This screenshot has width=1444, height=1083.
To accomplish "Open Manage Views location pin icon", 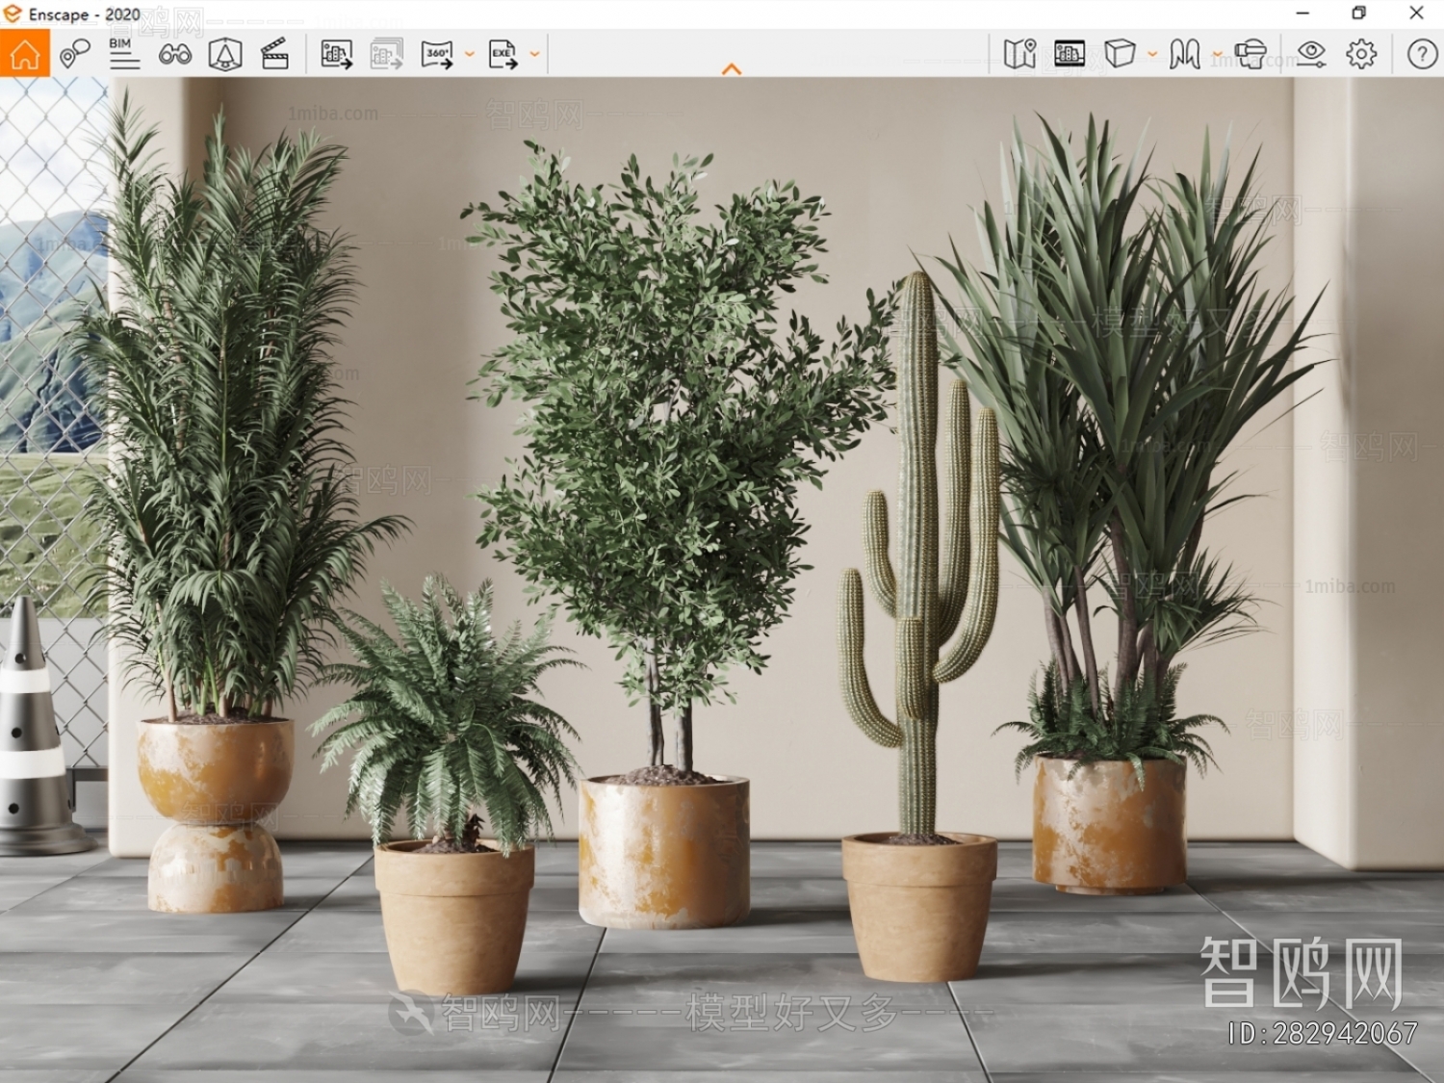I will coord(74,54).
